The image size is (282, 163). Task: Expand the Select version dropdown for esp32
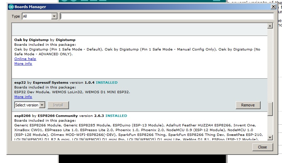(x=30, y=105)
